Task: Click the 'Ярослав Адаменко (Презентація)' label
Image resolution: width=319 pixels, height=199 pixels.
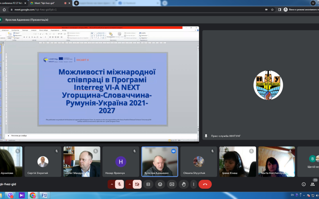Action: 27,20
